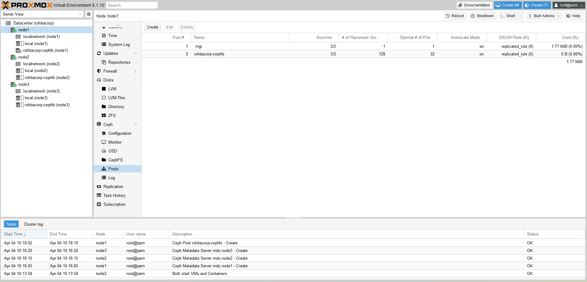This screenshot has width=587, height=282.
Task: Click the ZFS grid icon
Action: (x=104, y=115)
